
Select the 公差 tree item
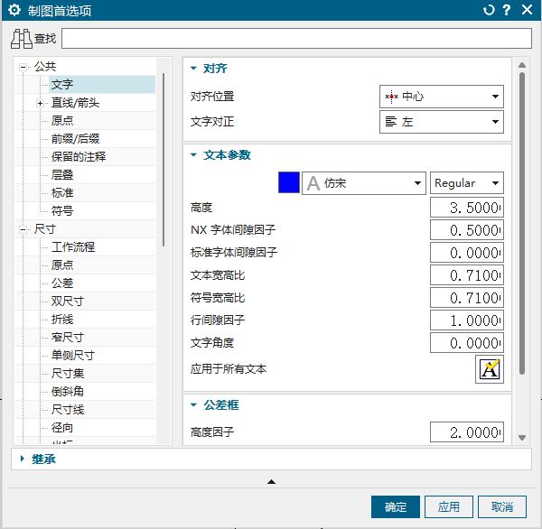tap(62, 283)
